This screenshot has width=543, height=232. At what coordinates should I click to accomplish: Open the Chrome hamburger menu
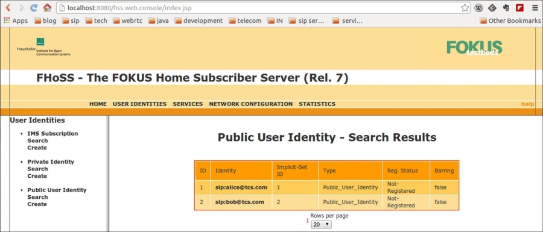click(535, 8)
